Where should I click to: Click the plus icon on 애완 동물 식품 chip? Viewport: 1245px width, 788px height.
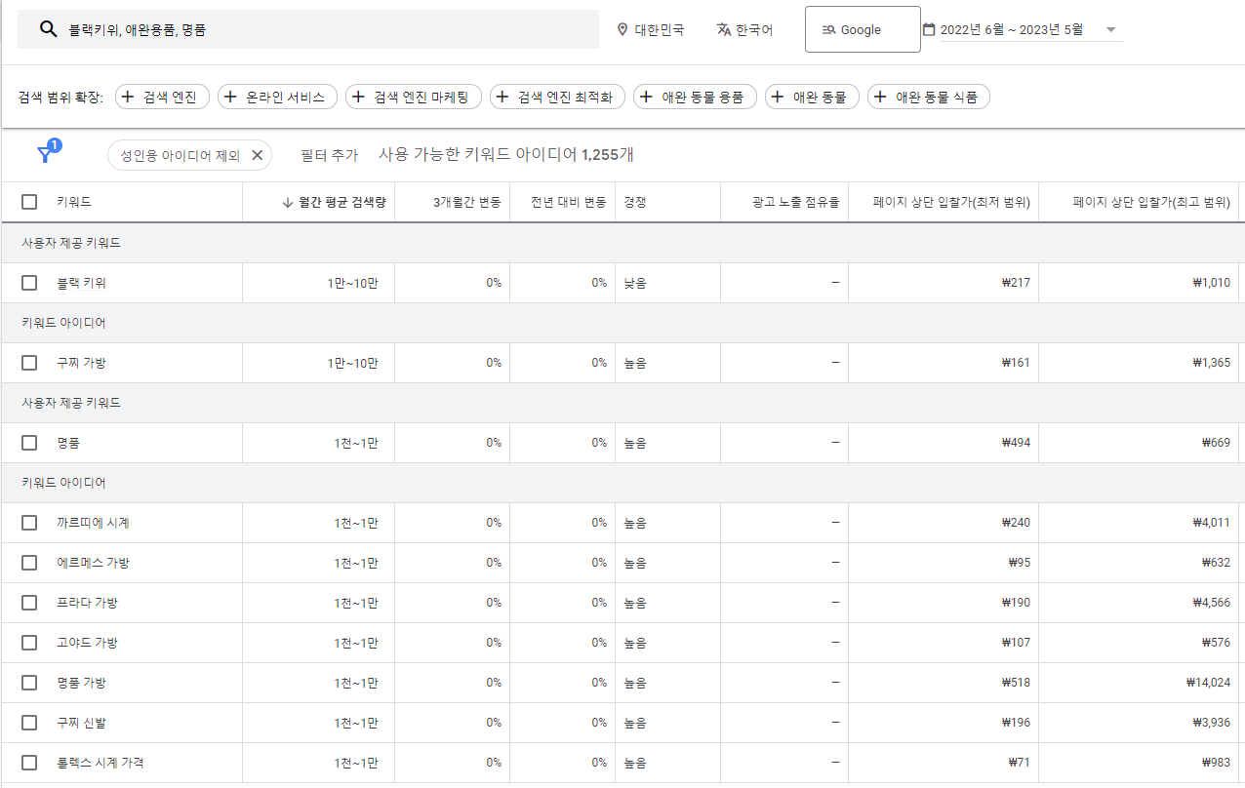point(881,97)
